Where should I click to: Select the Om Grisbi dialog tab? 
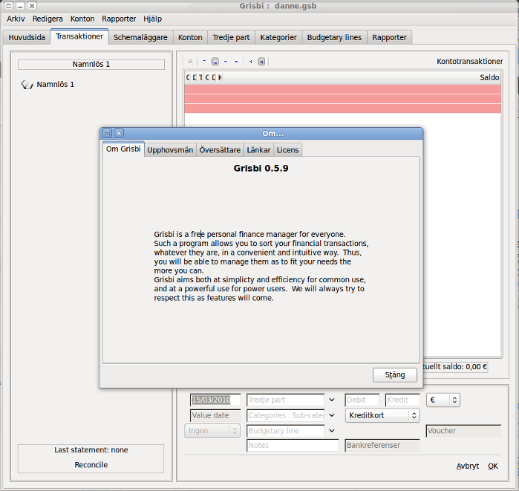click(123, 149)
